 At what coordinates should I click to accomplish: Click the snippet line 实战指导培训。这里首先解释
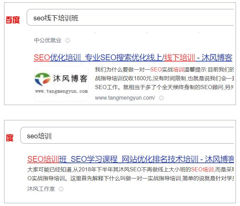131,178
